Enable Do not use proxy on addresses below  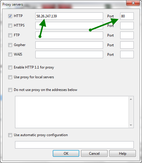coord(10,90)
